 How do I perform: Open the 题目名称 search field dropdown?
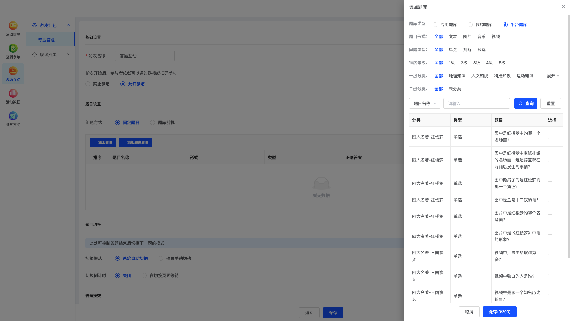point(424,103)
